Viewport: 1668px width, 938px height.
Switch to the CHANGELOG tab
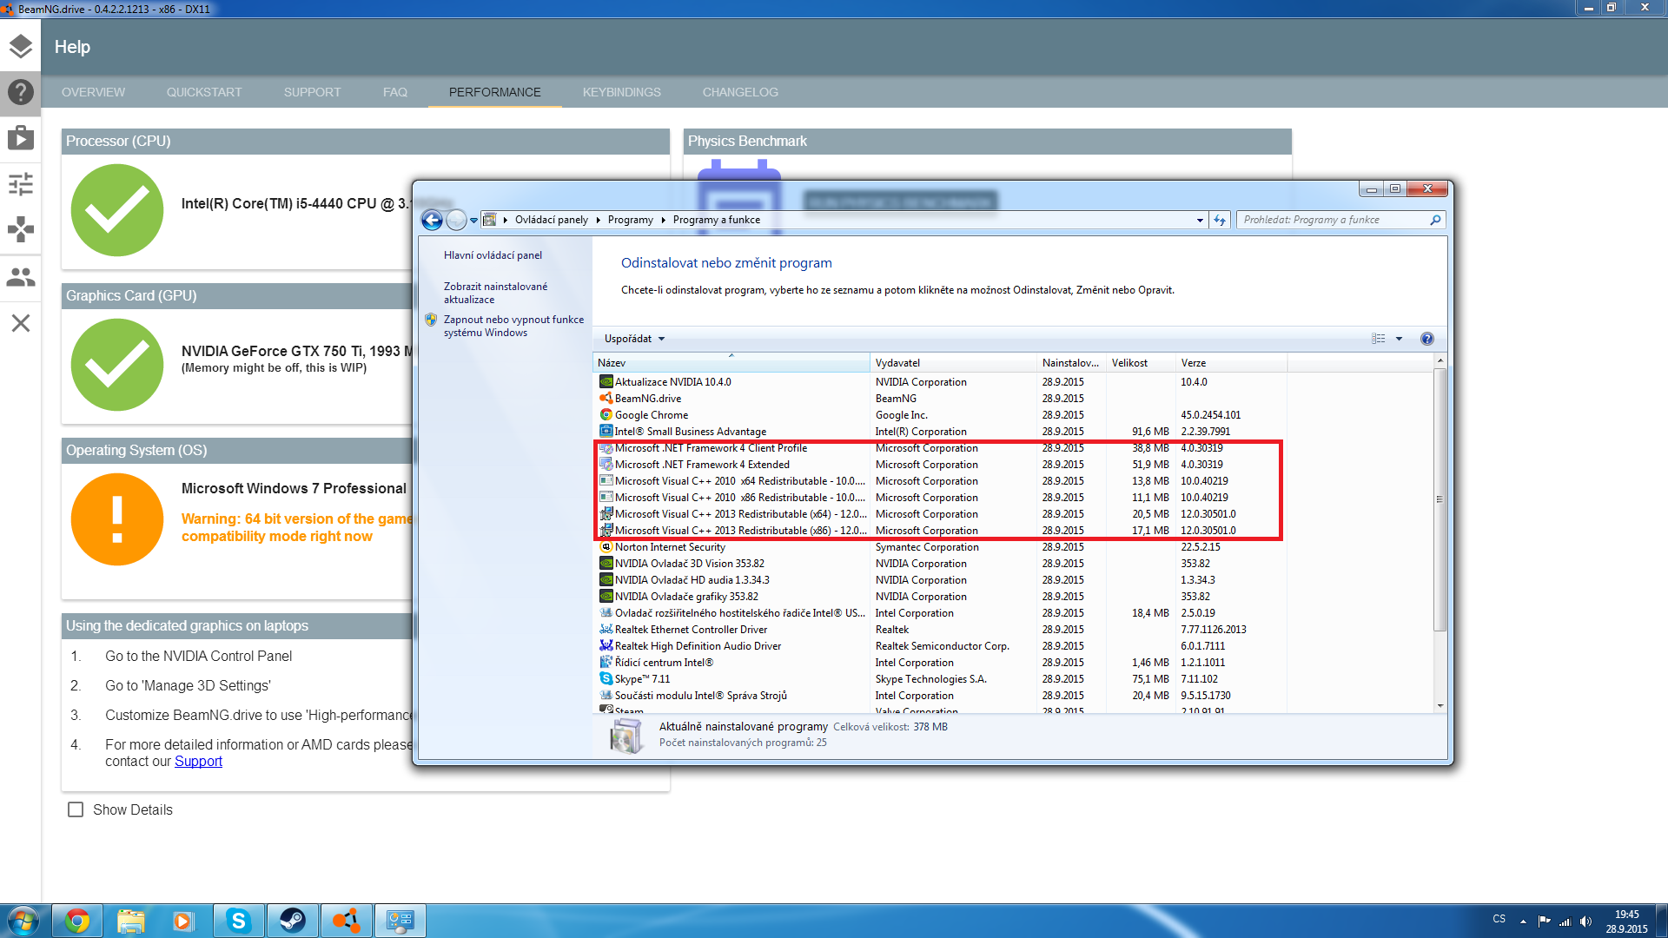pos(740,92)
